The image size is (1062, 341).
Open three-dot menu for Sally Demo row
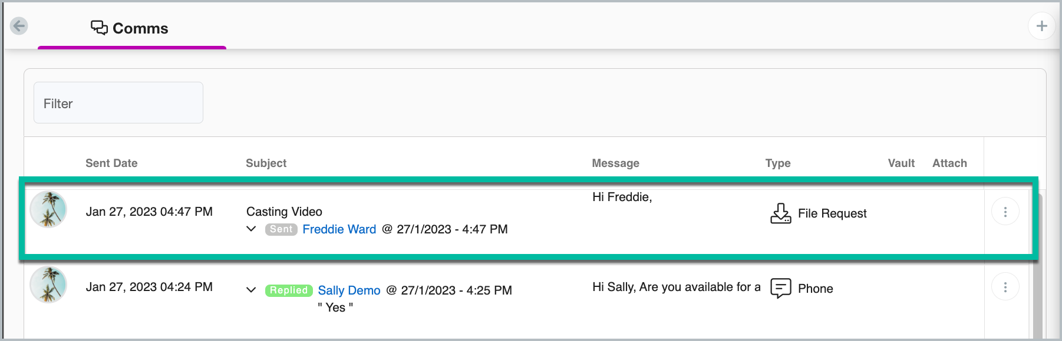(1005, 287)
